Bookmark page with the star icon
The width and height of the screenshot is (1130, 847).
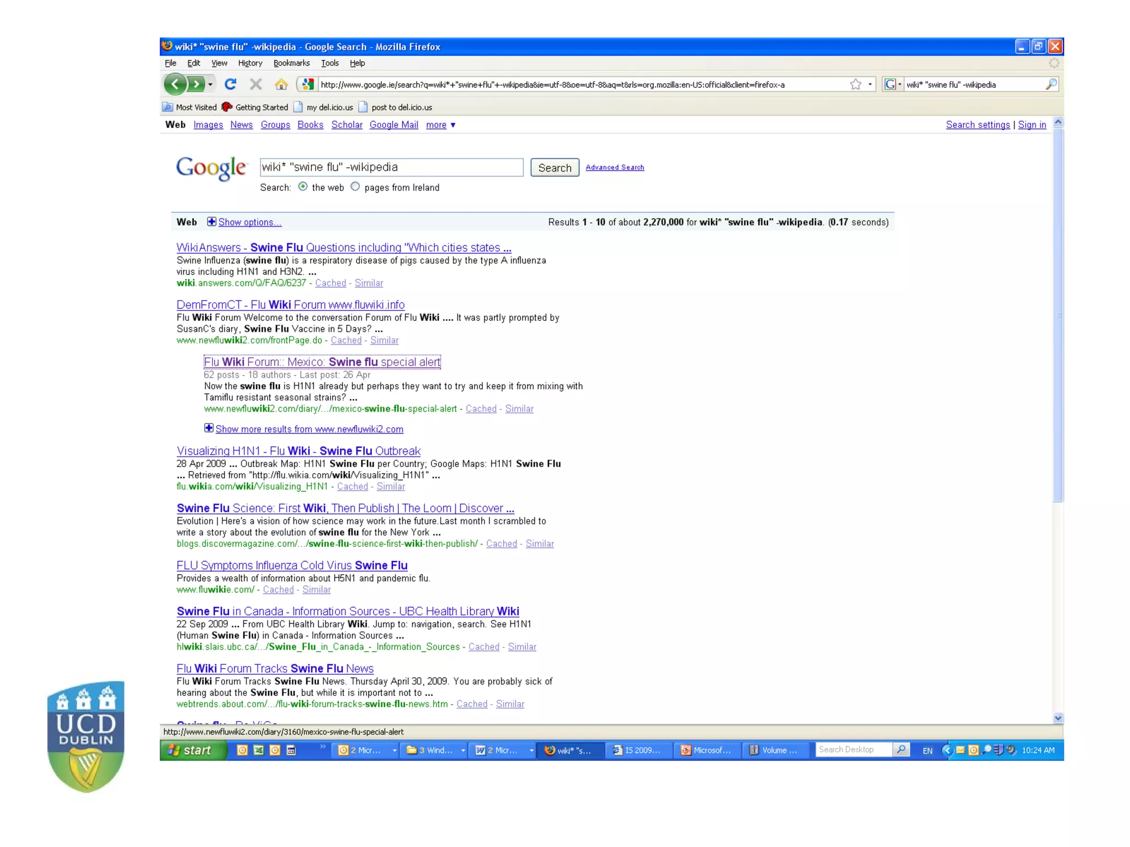coord(855,84)
